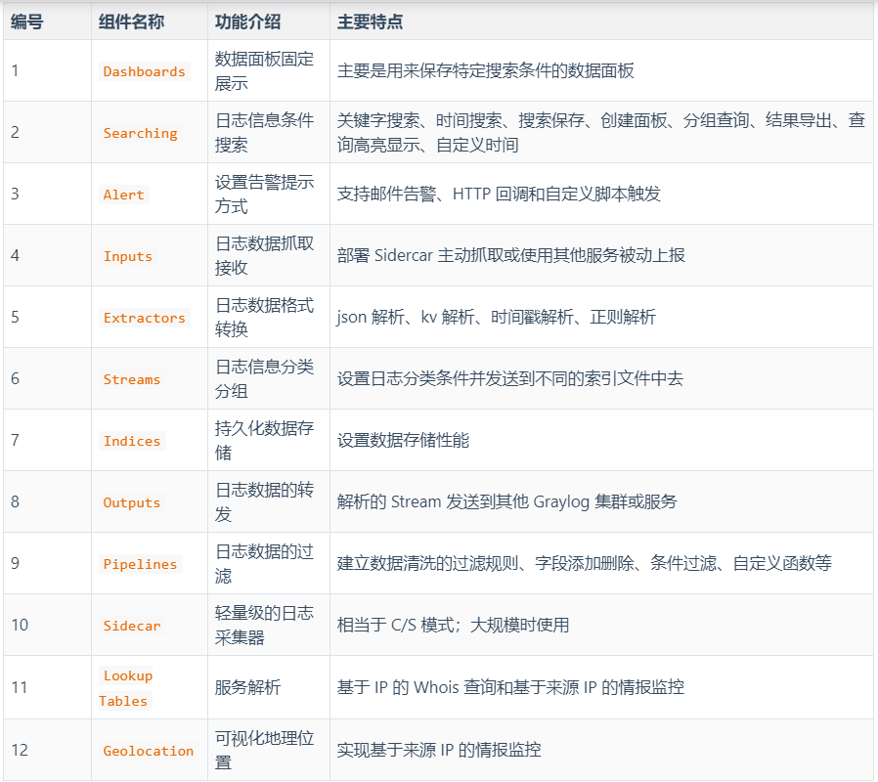Select the Sidecar component label
This screenshot has height=782, width=878.
click(x=132, y=625)
